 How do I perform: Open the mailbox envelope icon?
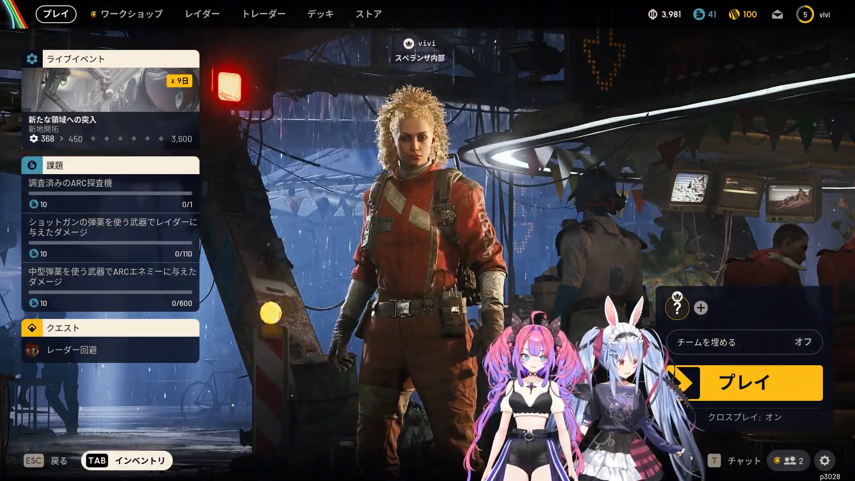tap(777, 15)
